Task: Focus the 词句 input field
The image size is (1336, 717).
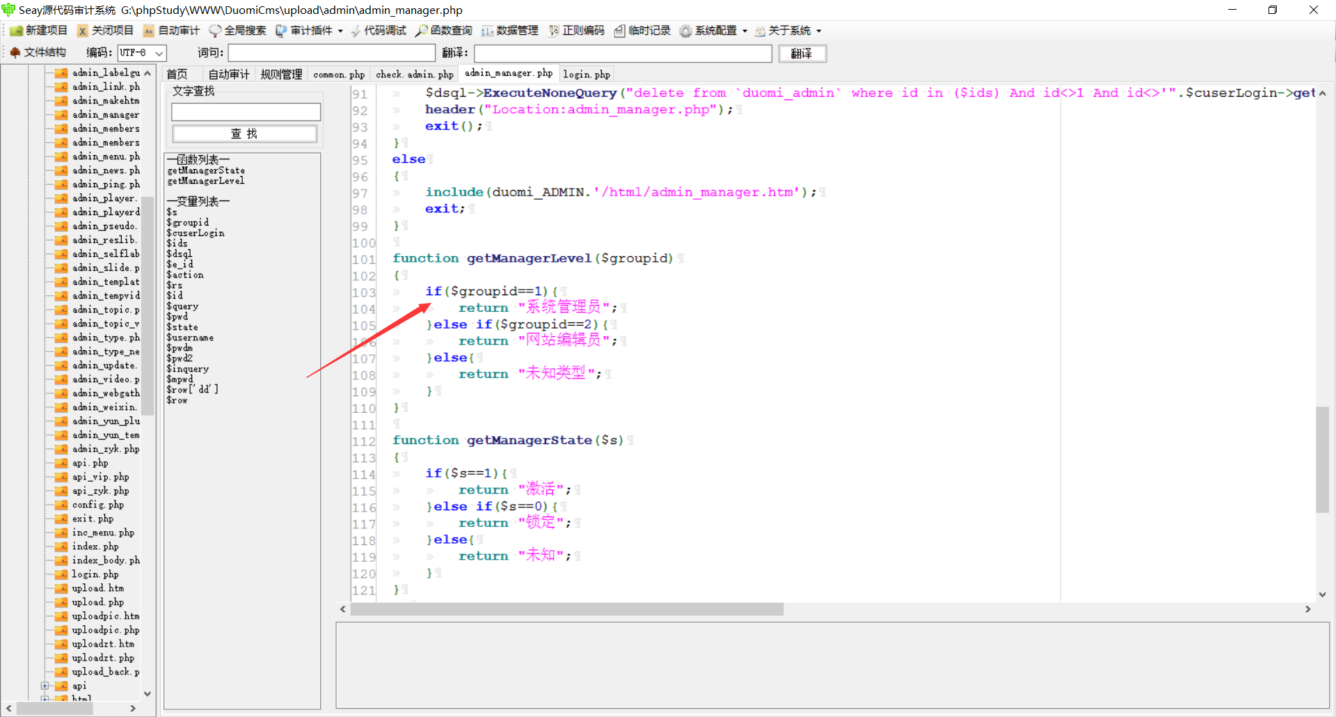Action: point(332,53)
